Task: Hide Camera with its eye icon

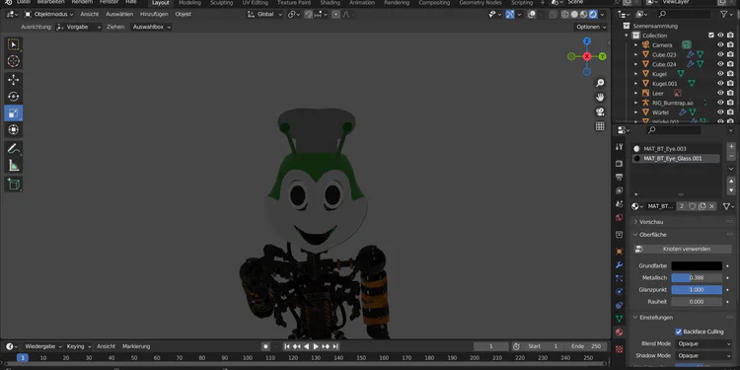Action: click(x=720, y=44)
